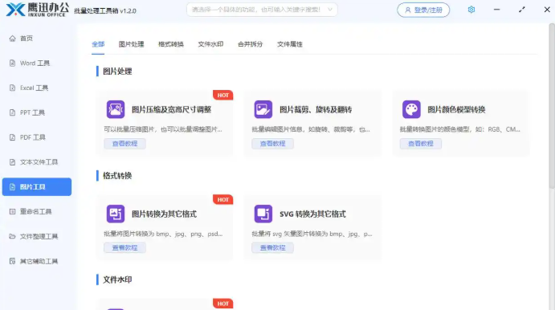Click the 鹰迅办公 logo
This screenshot has height=310, width=555.
37,10
